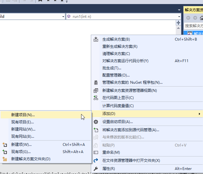Click the rename icon beside 重命名(M)
203x174 pixels.
point(96,152)
